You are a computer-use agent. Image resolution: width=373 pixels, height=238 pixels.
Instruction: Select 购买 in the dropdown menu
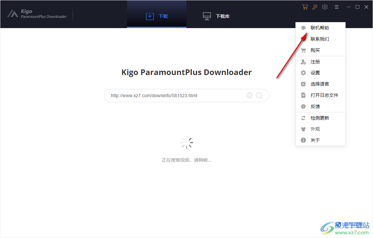[x=321, y=50]
